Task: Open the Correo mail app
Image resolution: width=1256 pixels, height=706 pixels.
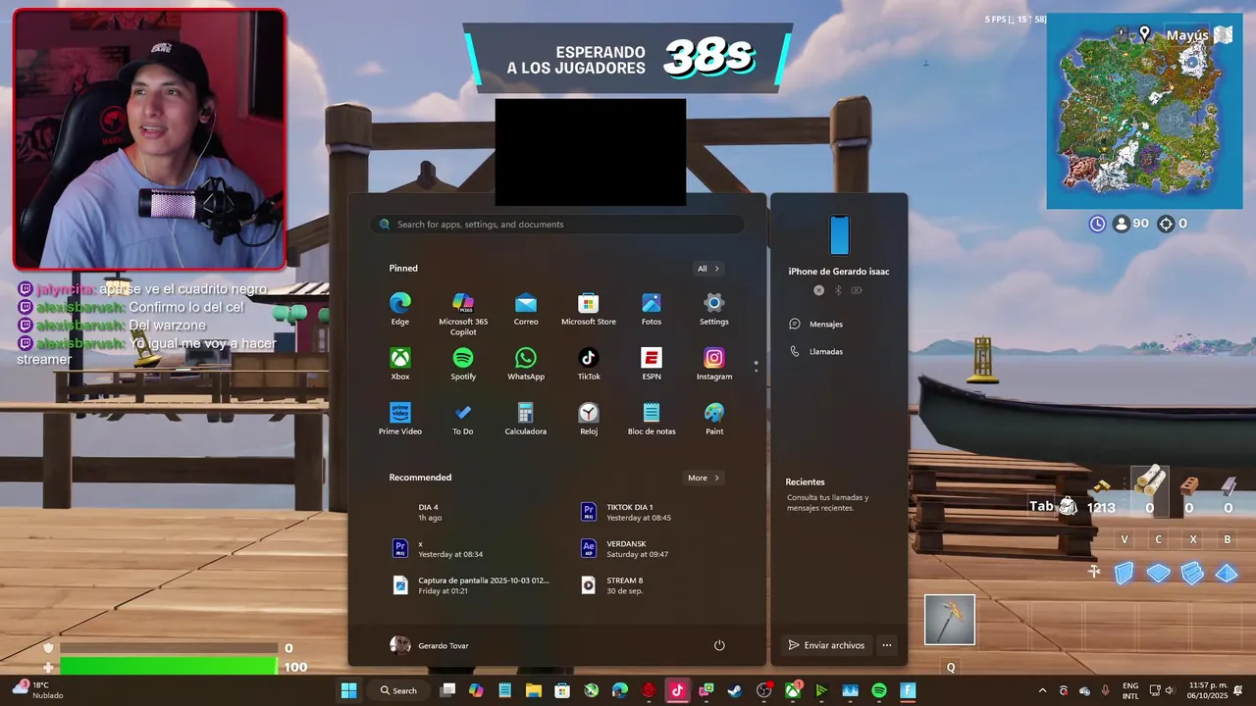Action: point(526,308)
